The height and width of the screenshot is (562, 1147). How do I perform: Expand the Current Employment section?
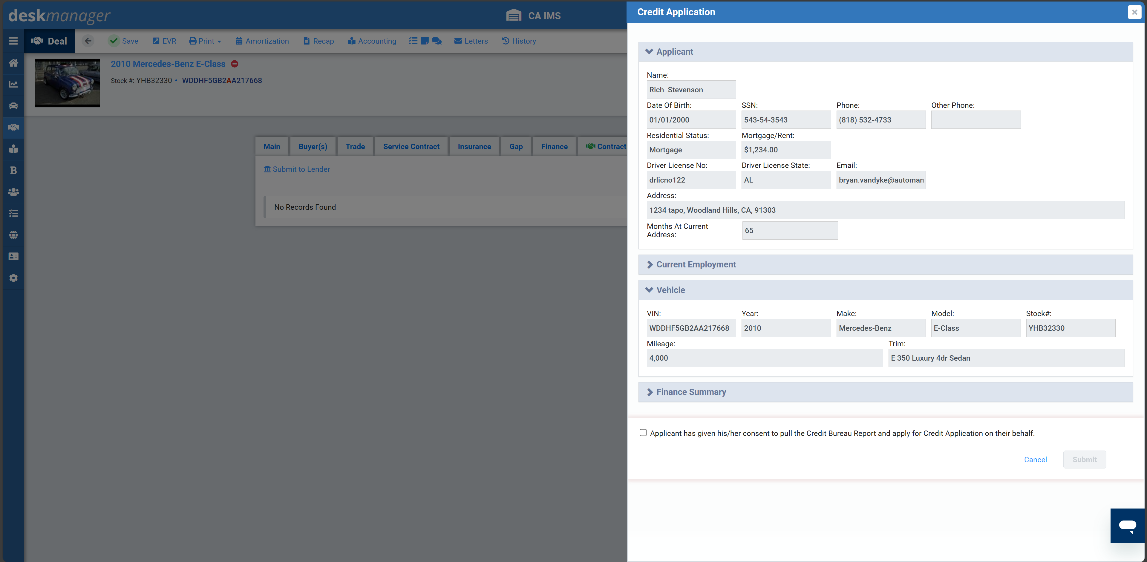(885, 264)
